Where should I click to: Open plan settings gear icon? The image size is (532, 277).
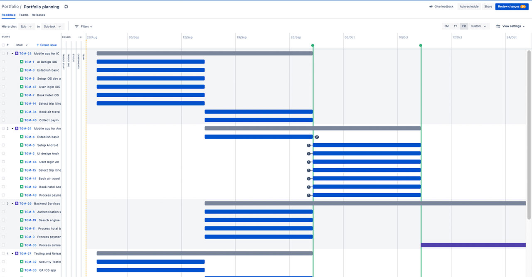66,7
